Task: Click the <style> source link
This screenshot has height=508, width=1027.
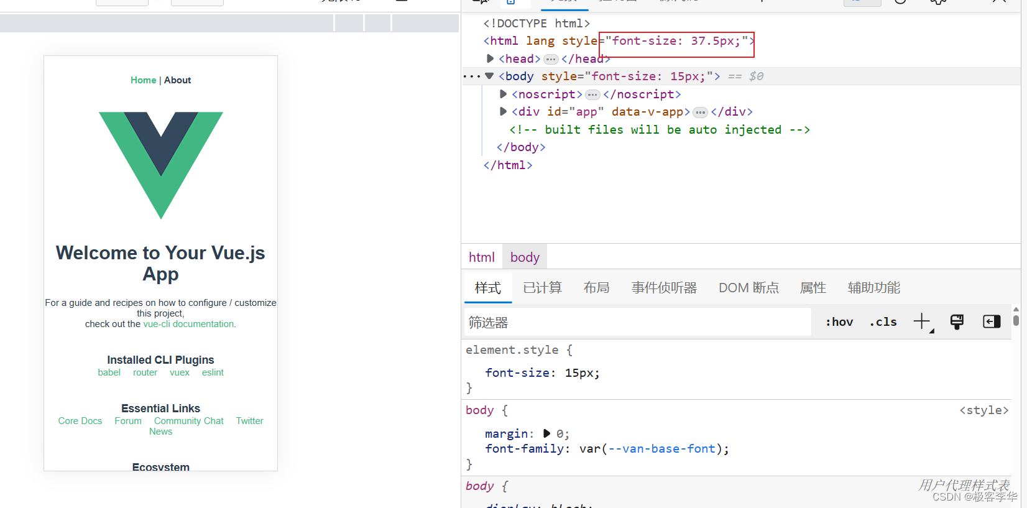Action: pos(983,410)
